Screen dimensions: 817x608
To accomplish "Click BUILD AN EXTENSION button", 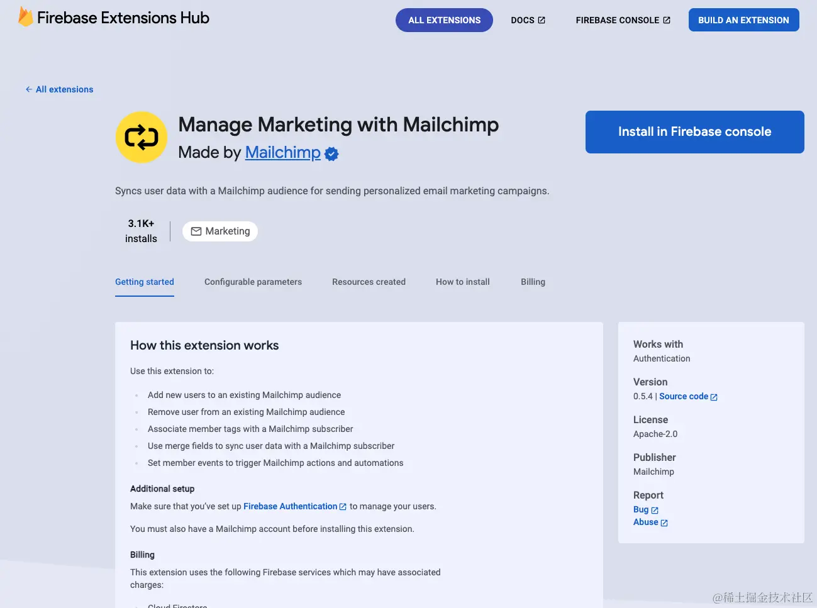I will (x=743, y=20).
